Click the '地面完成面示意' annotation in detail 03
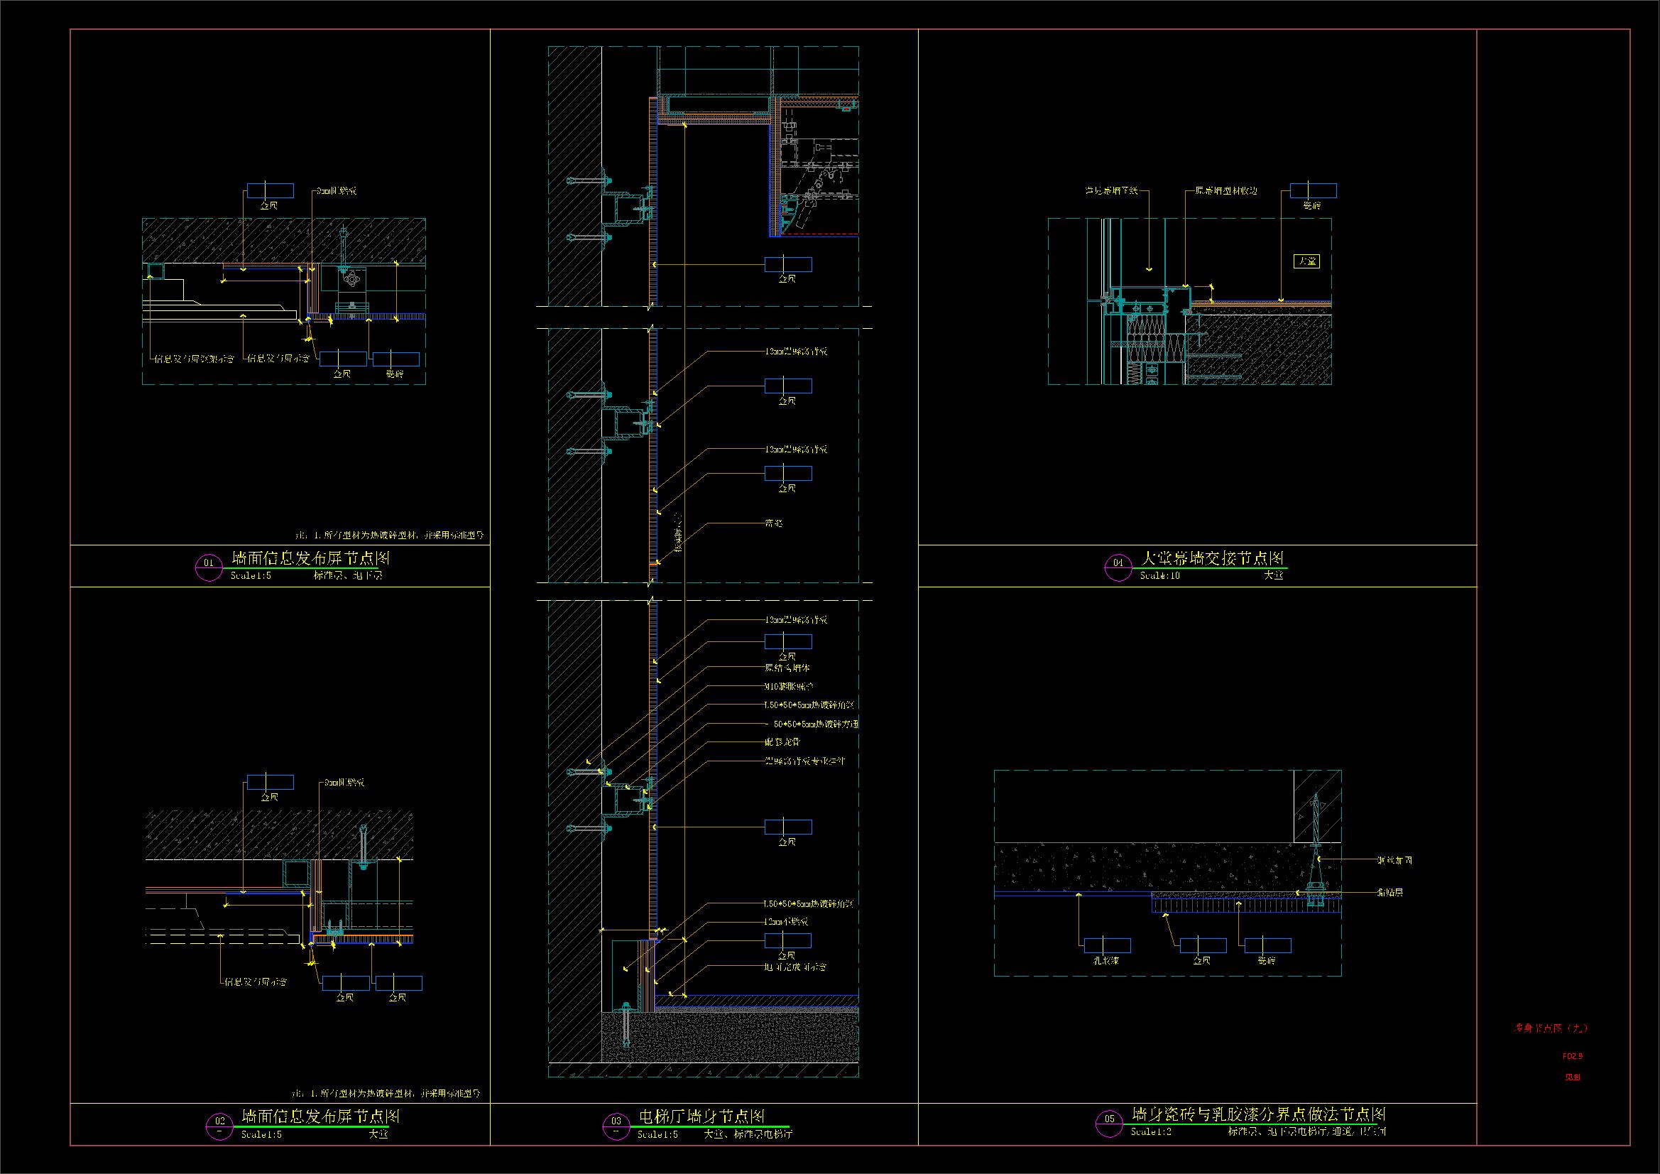This screenshot has height=1174, width=1660. pyautogui.click(x=795, y=967)
